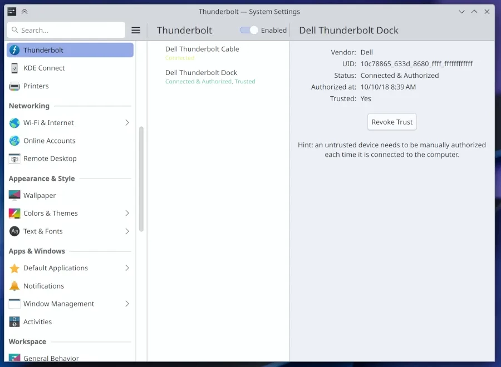The image size is (501, 367).
Task: Click the sidebar vertical scrollbar
Action: click(141, 178)
